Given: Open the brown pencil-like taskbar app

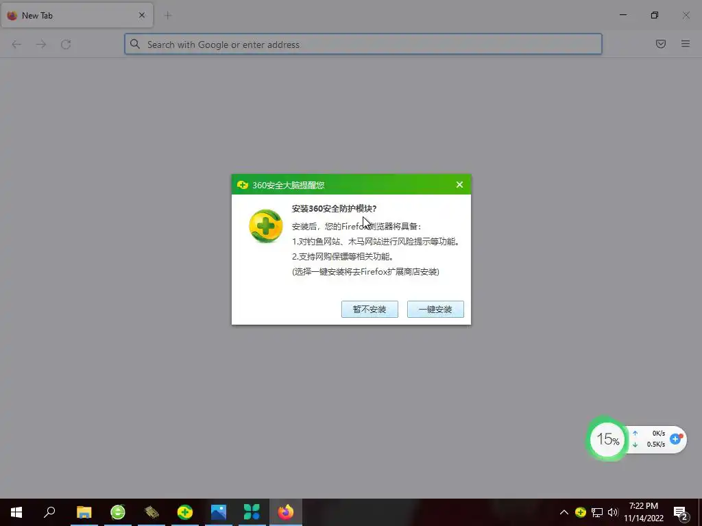Looking at the screenshot, I should tap(152, 512).
